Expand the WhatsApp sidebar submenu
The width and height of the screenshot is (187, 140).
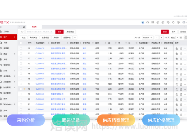15,104
